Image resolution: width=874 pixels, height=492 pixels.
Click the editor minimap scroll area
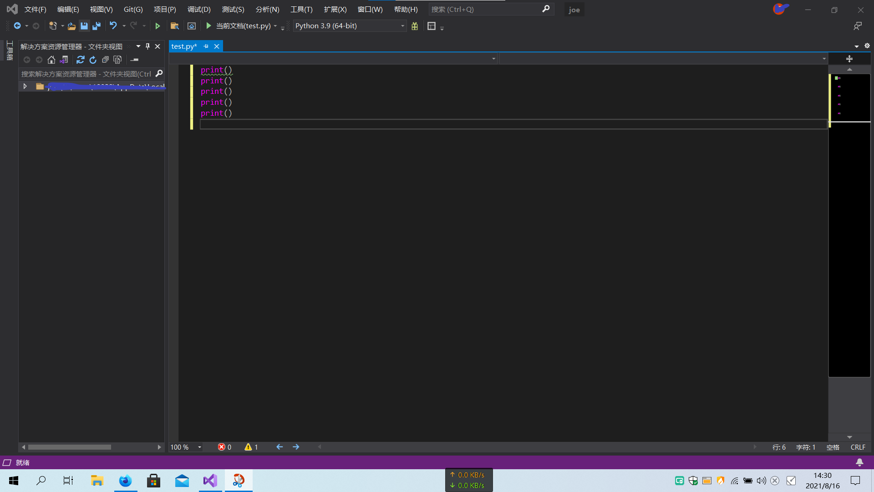(849, 225)
